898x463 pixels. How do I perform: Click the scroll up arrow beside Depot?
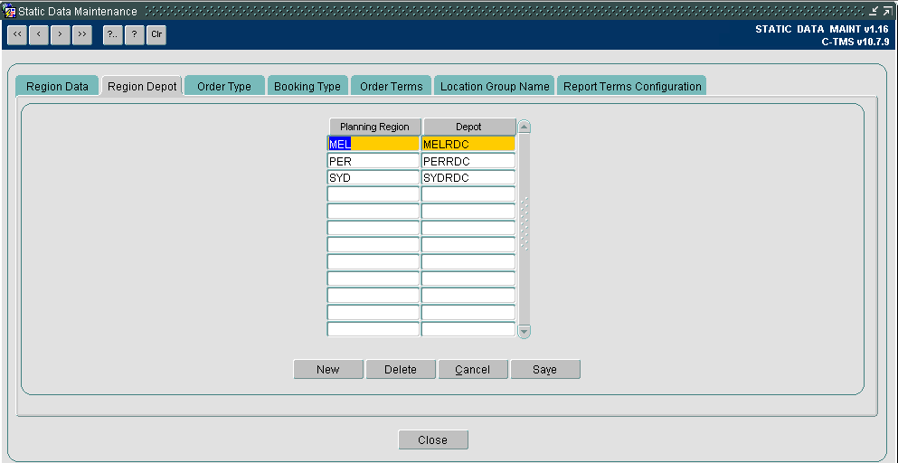click(524, 127)
